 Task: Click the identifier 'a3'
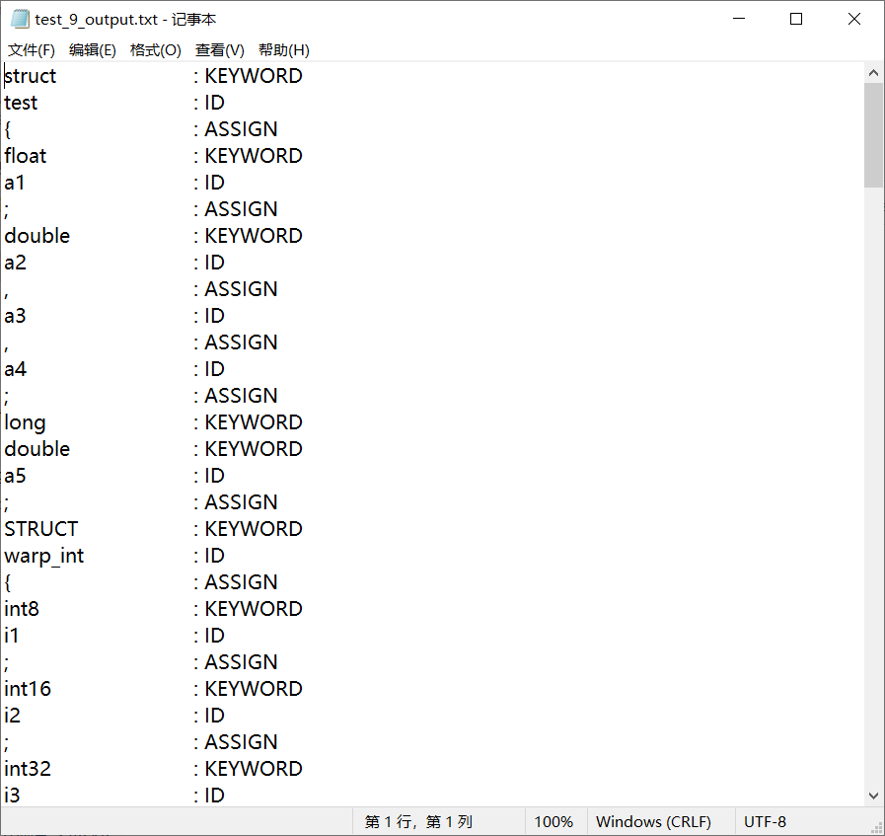(15, 316)
